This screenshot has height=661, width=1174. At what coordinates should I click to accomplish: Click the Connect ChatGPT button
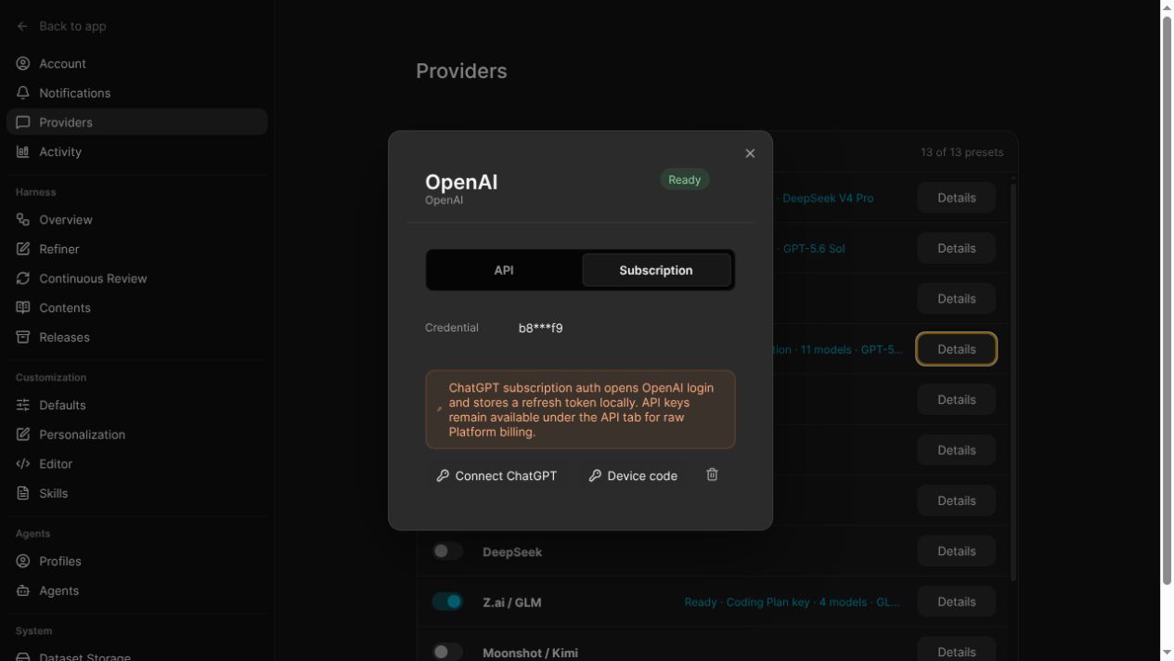click(x=497, y=475)
